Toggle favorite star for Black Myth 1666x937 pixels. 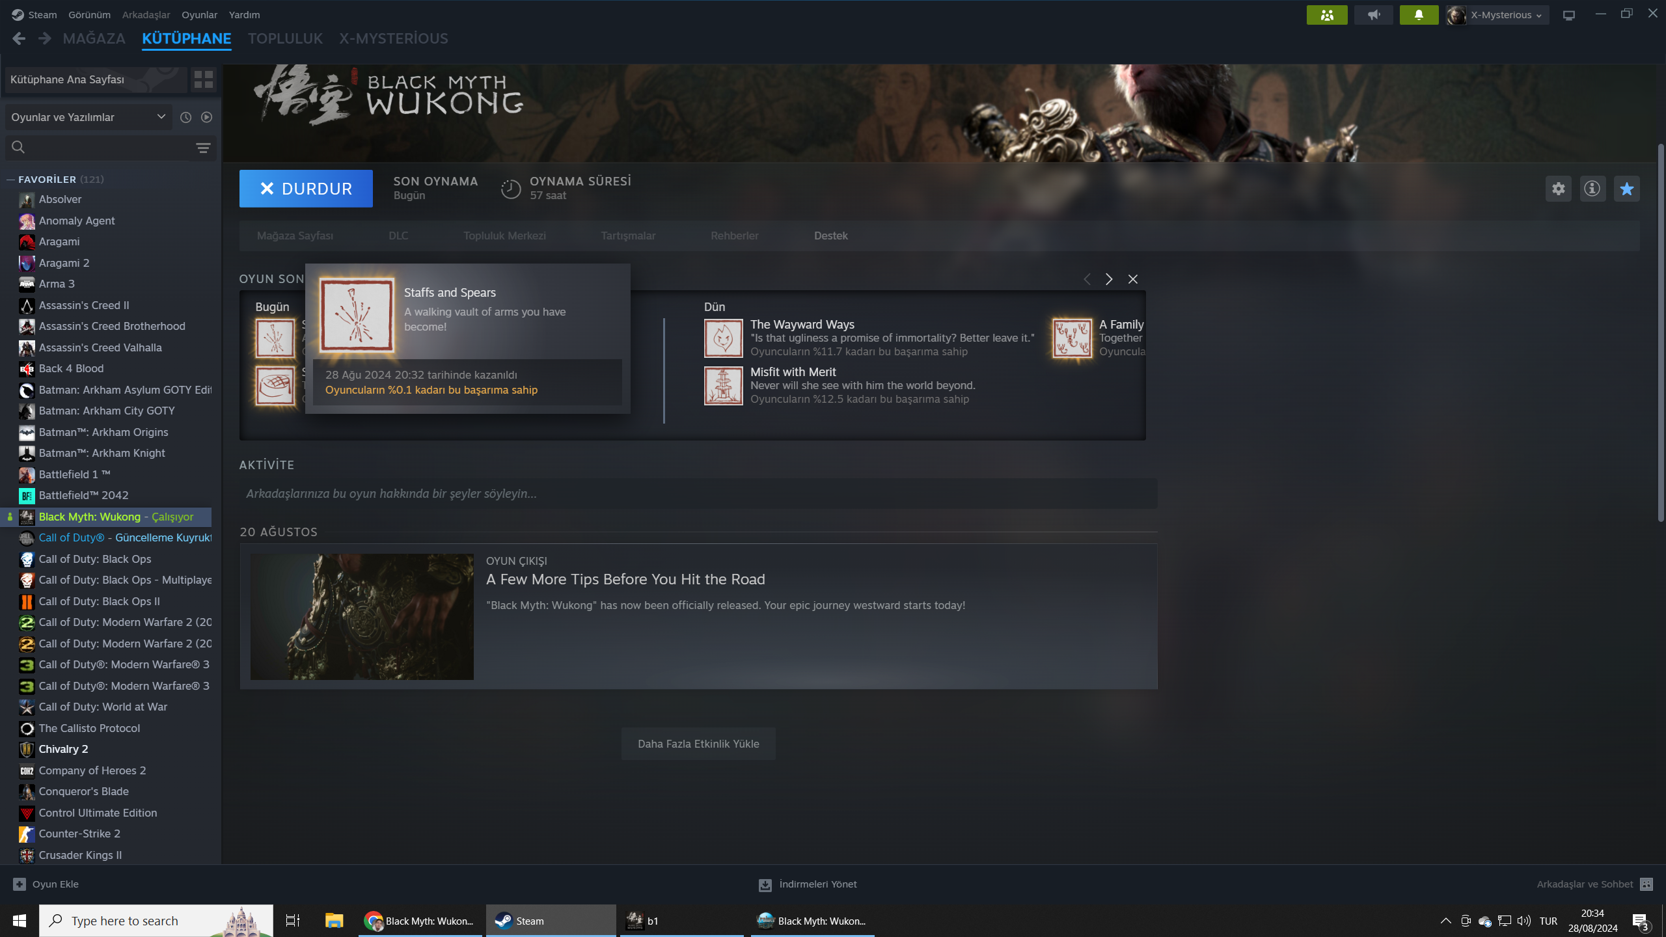[x=1627, y=189]
